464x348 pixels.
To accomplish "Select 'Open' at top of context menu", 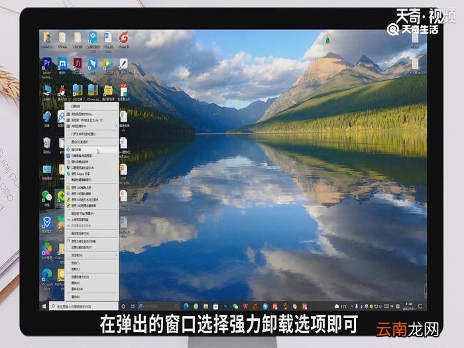I will [x=91, y=106].
